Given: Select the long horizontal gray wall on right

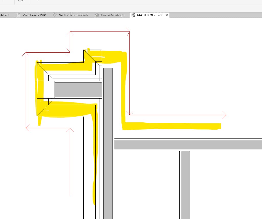Looking at the screenshot, I should [188, 144].
